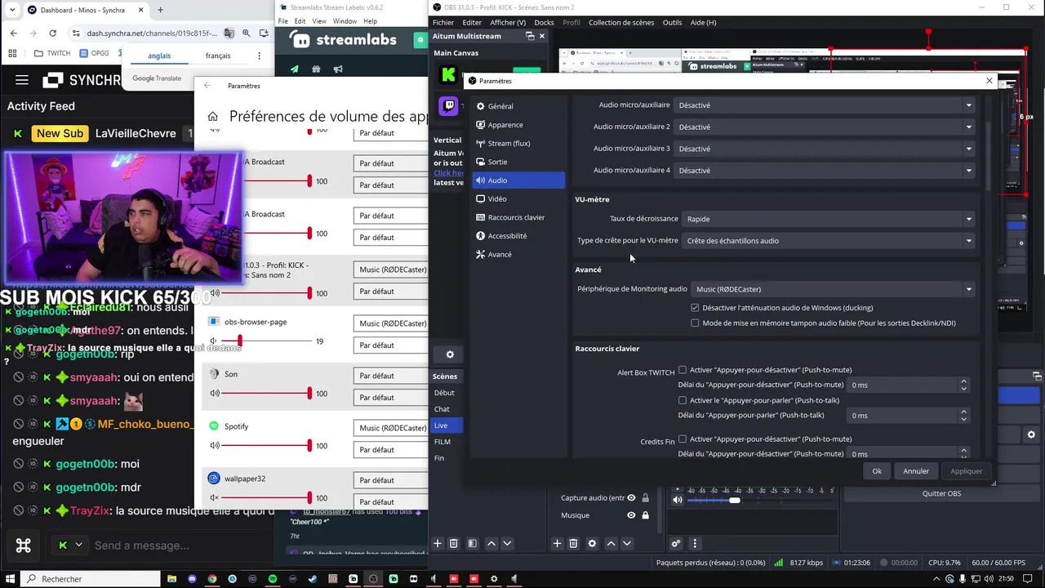Expand Audio micro/auxiliaire dropdown
1045x588 pixels.
(825, 105)
